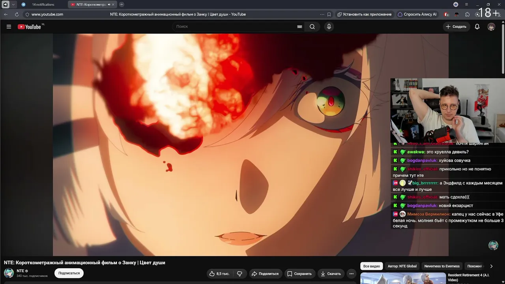This screenshot has width=505, height=284.
Task: Open the YouTube guide hamburger menu
Action: pos(9,27)
